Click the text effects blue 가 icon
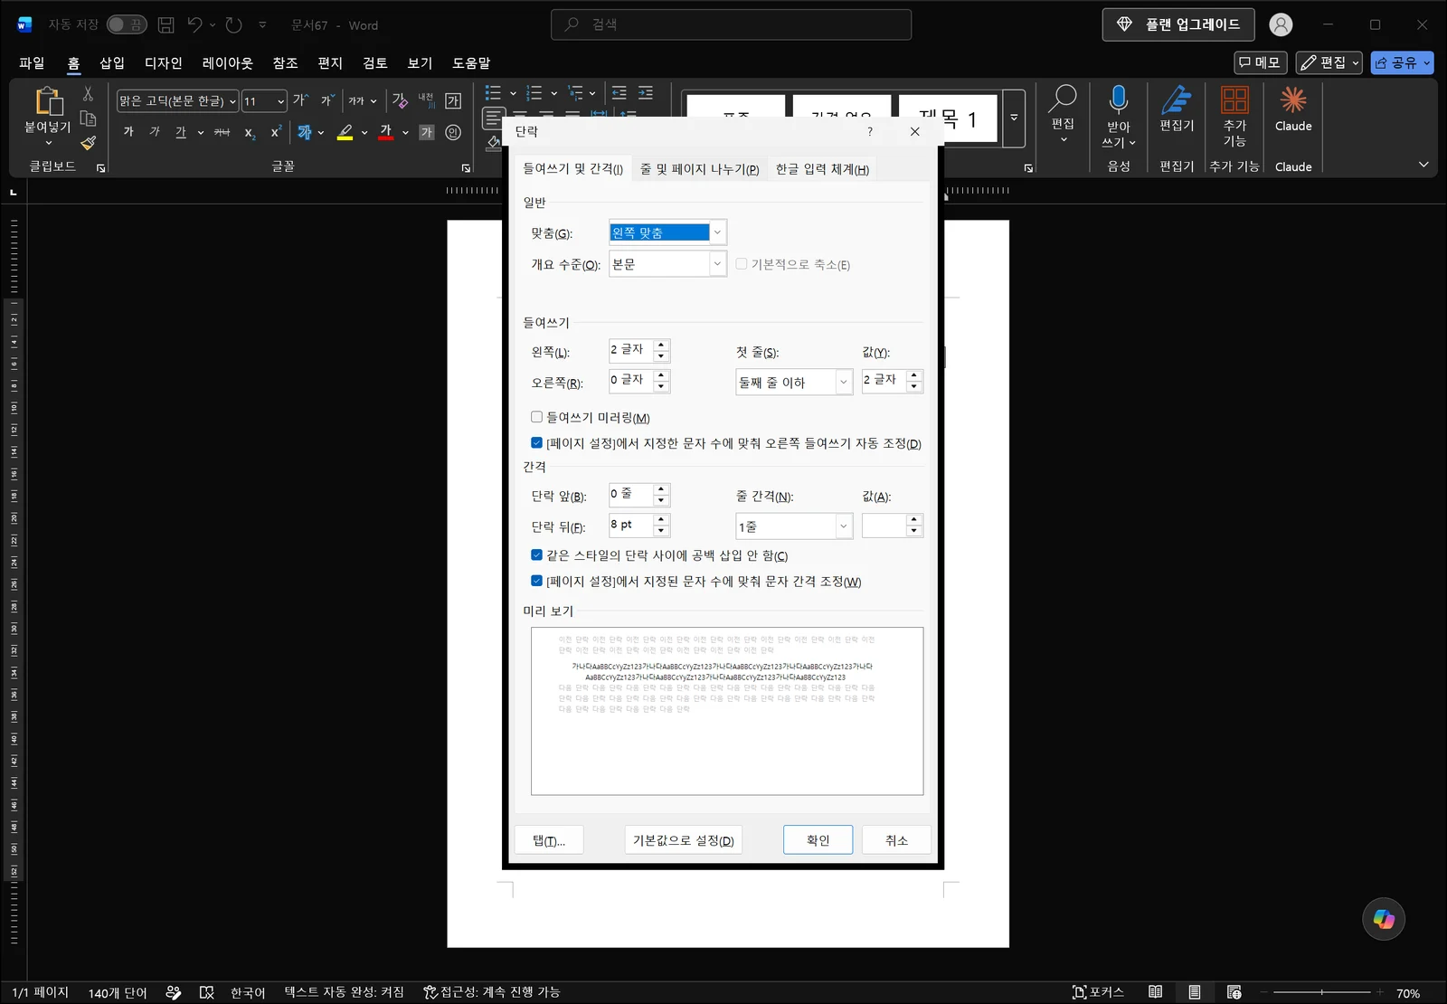Viewport: 1447px width, 1004px height. [304, 132]
